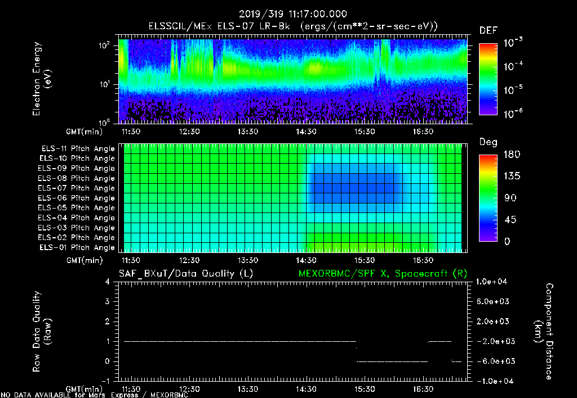This screenshot has width=577, height=398.
Task: Click the ELS-10 Pitch Angle row label
Action: tap(77, 159)
